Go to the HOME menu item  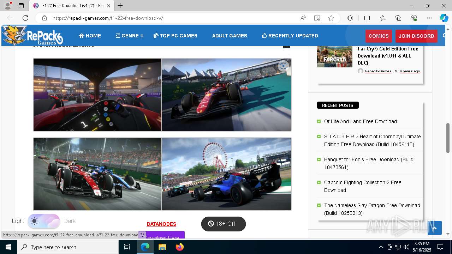(90, 36)
